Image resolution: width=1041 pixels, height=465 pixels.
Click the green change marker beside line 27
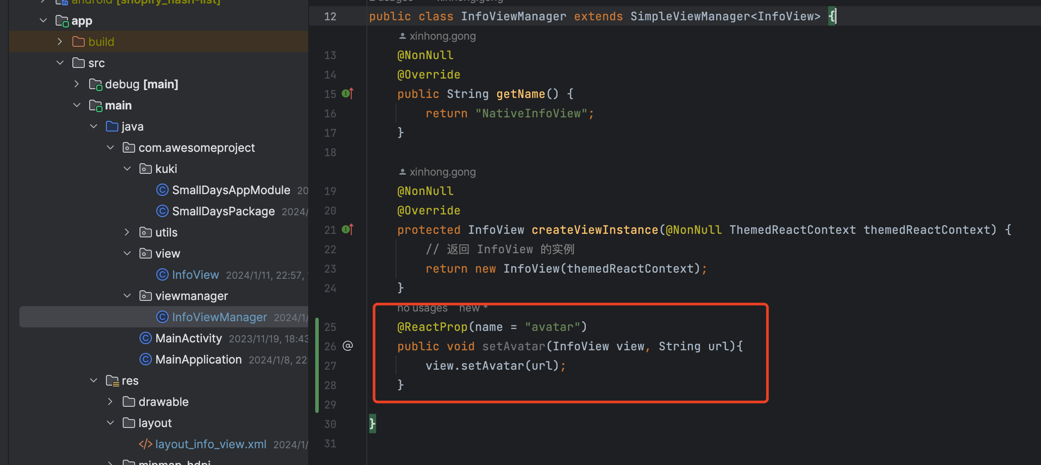[317, 365]
